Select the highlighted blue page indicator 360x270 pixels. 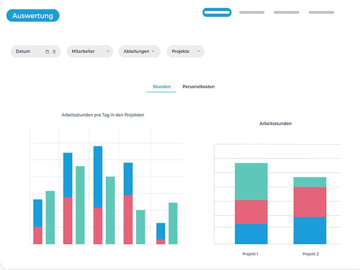[217, 13]
